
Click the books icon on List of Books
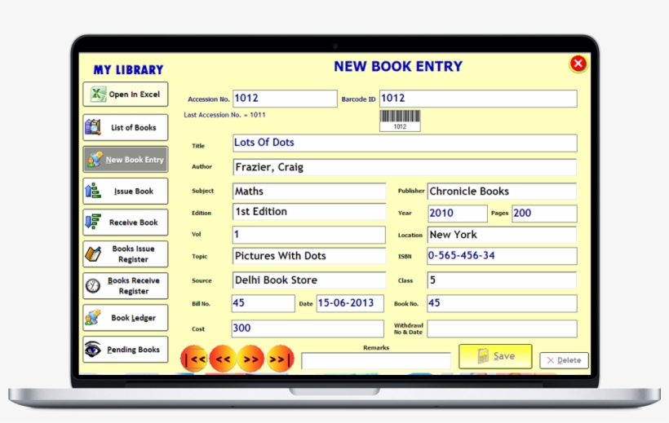pos(92,127)
